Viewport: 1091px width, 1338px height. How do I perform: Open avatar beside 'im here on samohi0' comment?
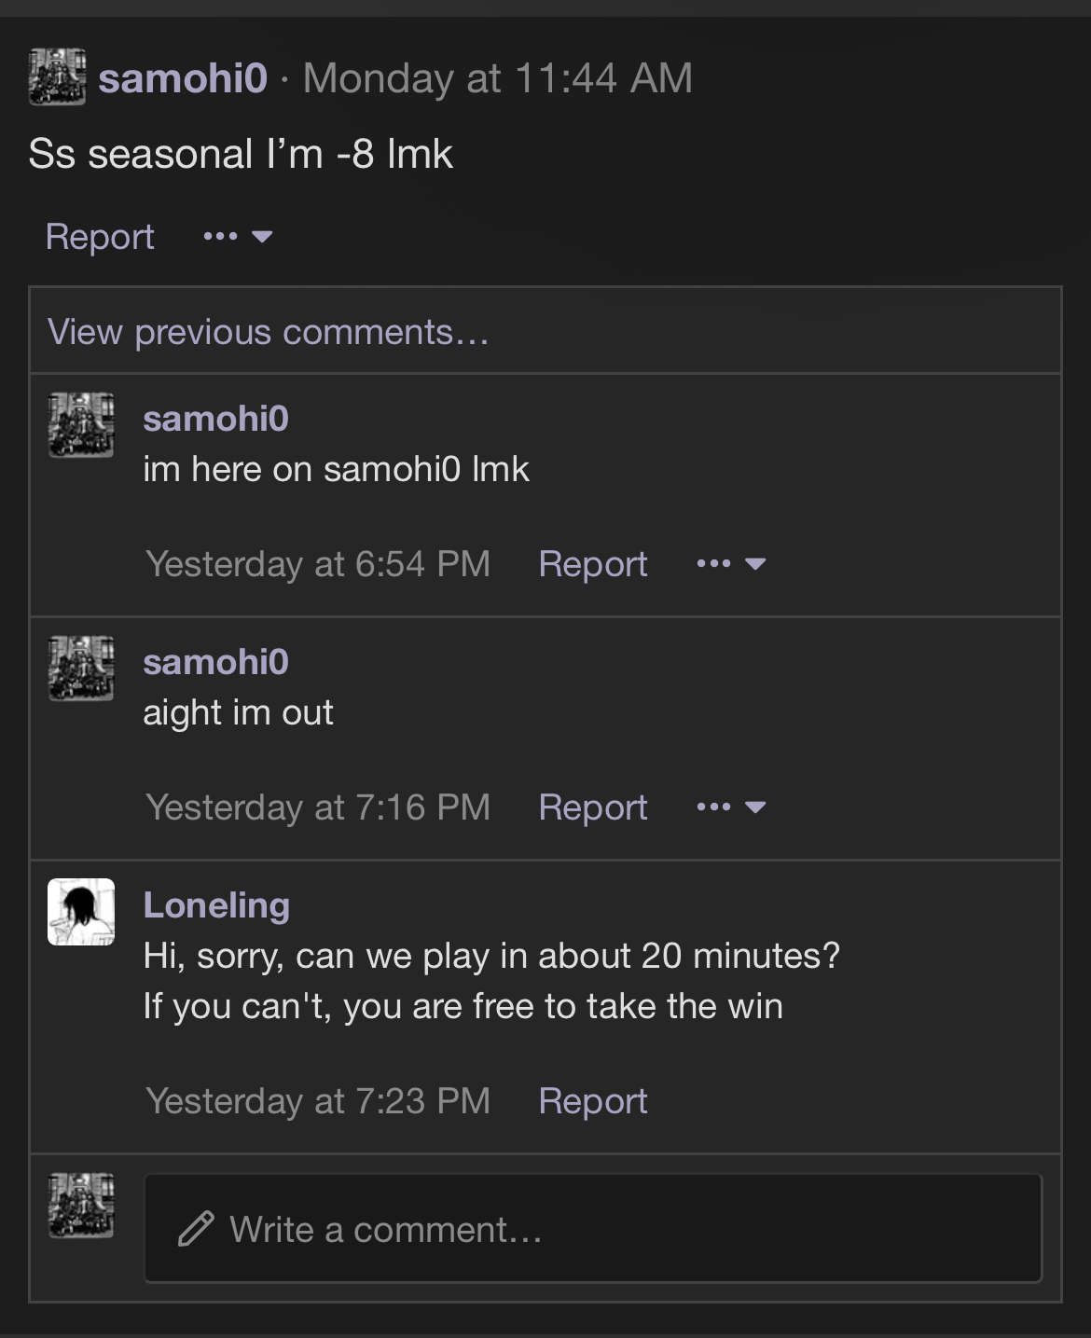coord(81,425)
